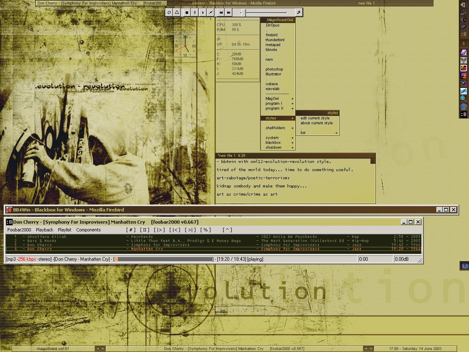Click the grey butterfly icon in the side bar
Screen dimensions: 469x352
tap(464, 60)
